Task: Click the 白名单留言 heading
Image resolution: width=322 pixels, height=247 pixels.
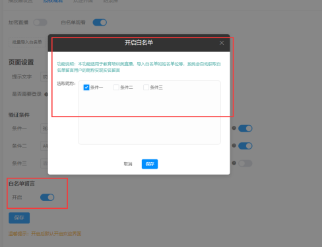Action: coord(22,184)
